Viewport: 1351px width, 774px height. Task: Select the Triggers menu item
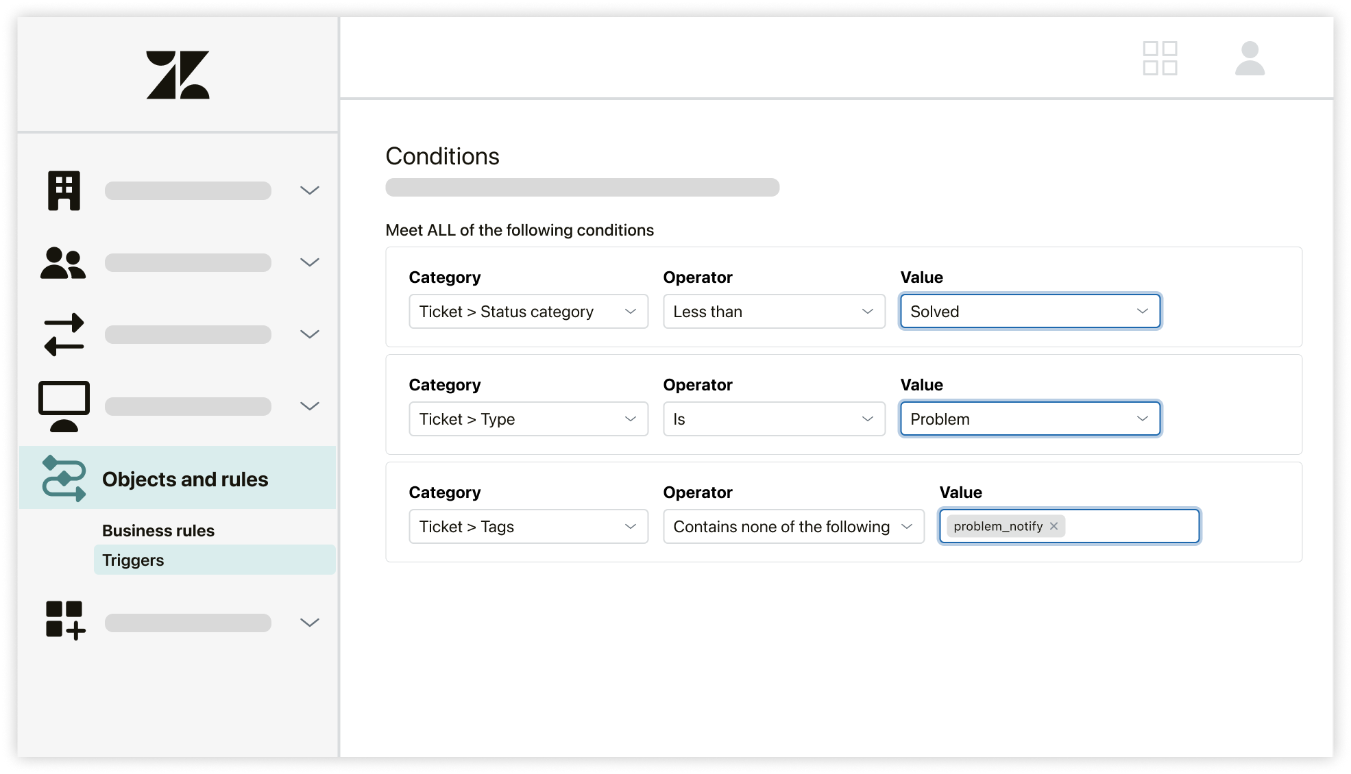[132, 559]
